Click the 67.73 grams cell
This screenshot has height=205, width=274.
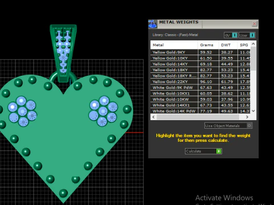click(208, 105)
